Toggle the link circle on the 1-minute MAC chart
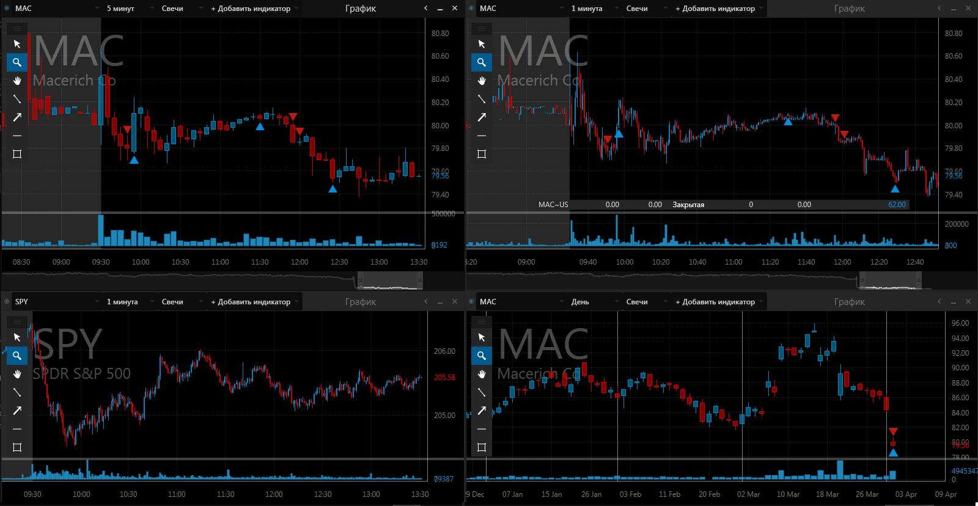The height and width of the screenshot is (506, 978). (x=471, y=9)
